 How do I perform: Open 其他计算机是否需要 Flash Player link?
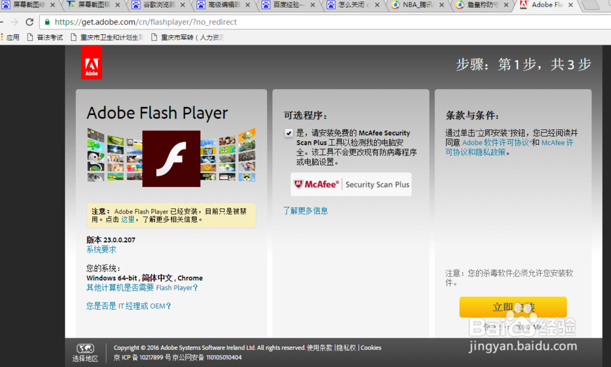pyautogui.click(x=142, y=288)
